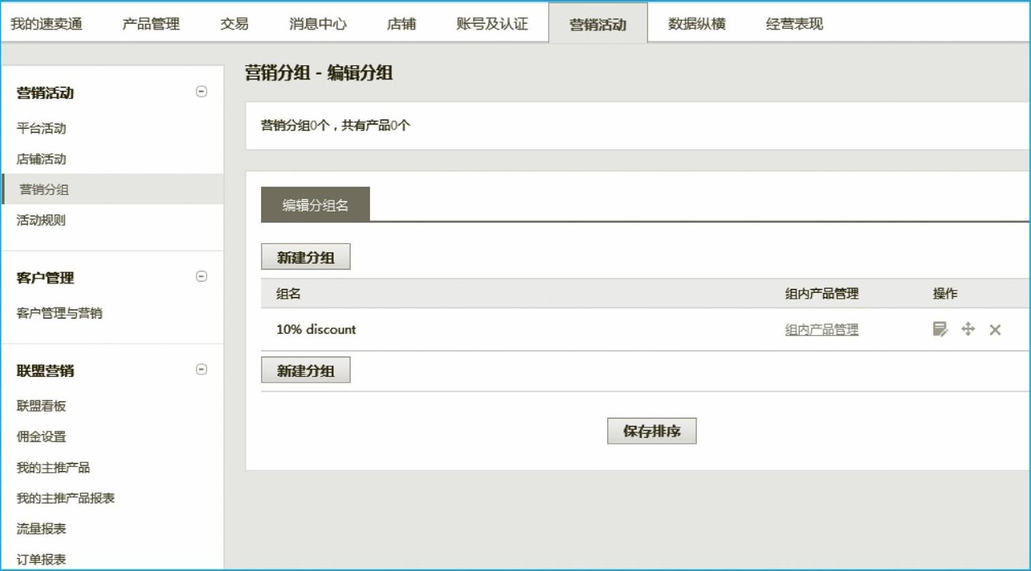Open the 产品管理 tab
This screenshot has height=571, width=1031.
151,24
